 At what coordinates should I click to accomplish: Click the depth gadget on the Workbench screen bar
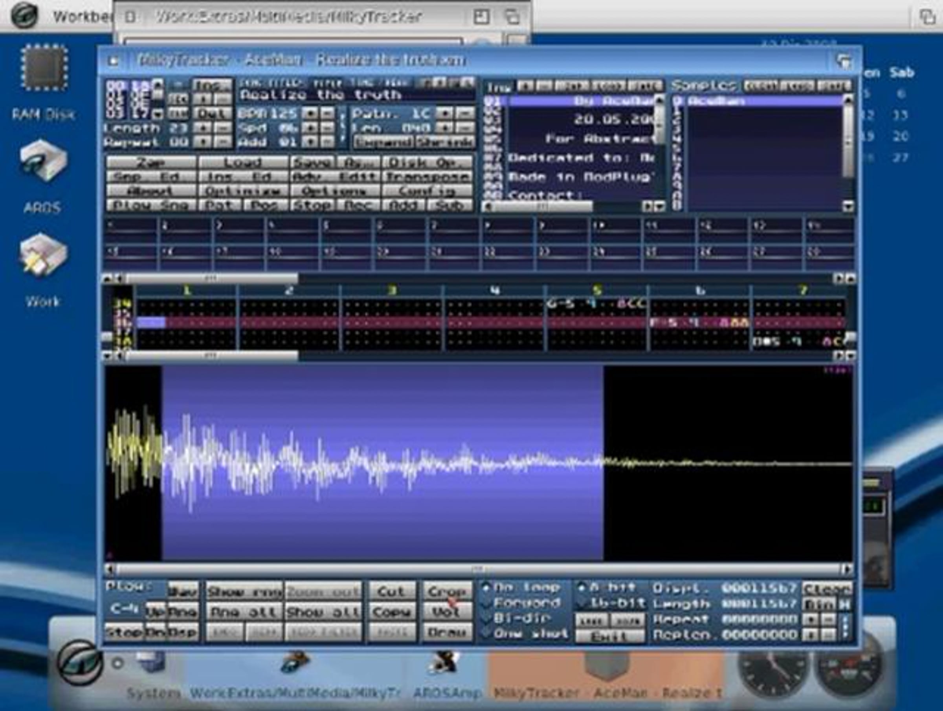point(927,17)
